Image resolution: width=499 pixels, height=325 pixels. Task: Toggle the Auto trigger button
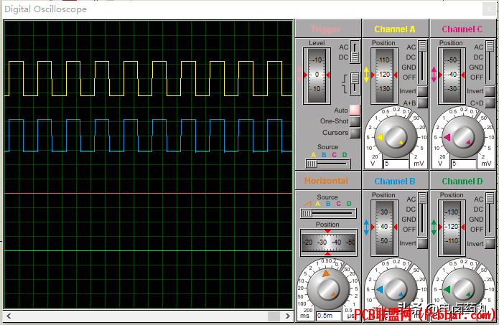pyautogui.click(x=355, y=110)
